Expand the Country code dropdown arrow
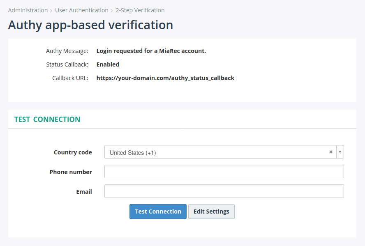Viewport: 365px width, 246px height. (340, 152)
